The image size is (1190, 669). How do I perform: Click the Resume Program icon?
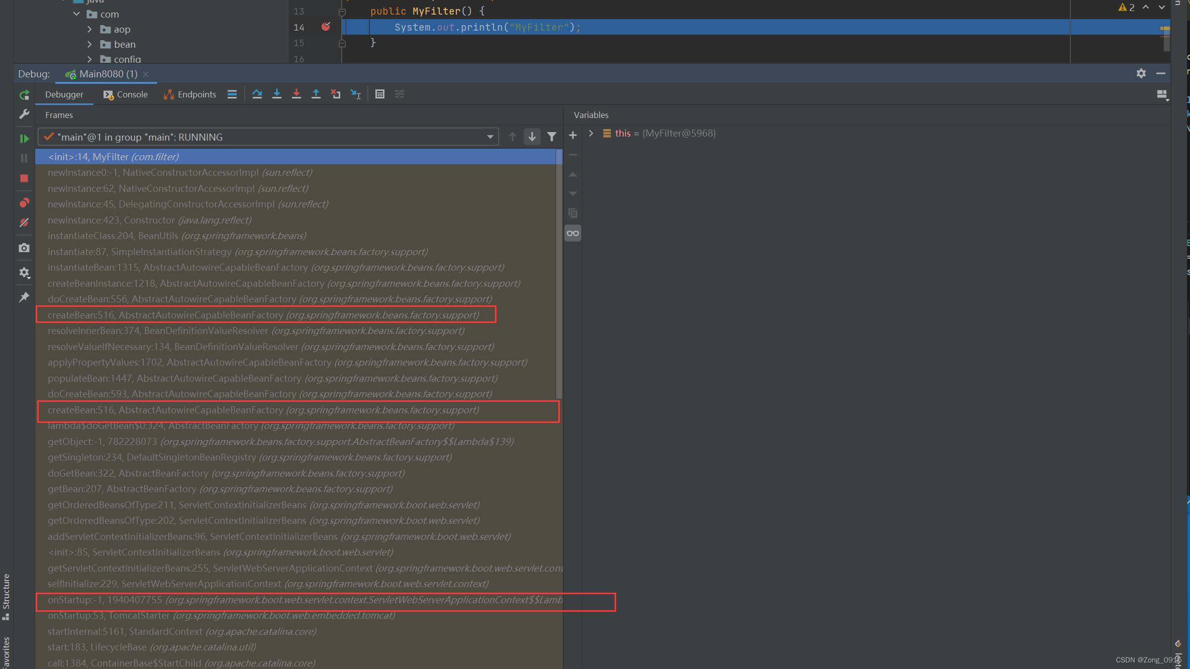tap(25, 137)
